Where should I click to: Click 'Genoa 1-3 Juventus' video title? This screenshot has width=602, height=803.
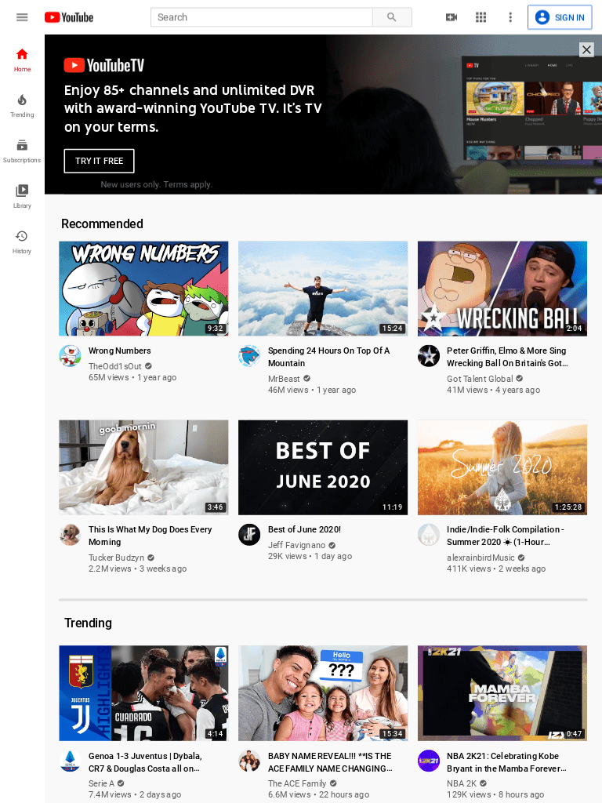[145, 762]
